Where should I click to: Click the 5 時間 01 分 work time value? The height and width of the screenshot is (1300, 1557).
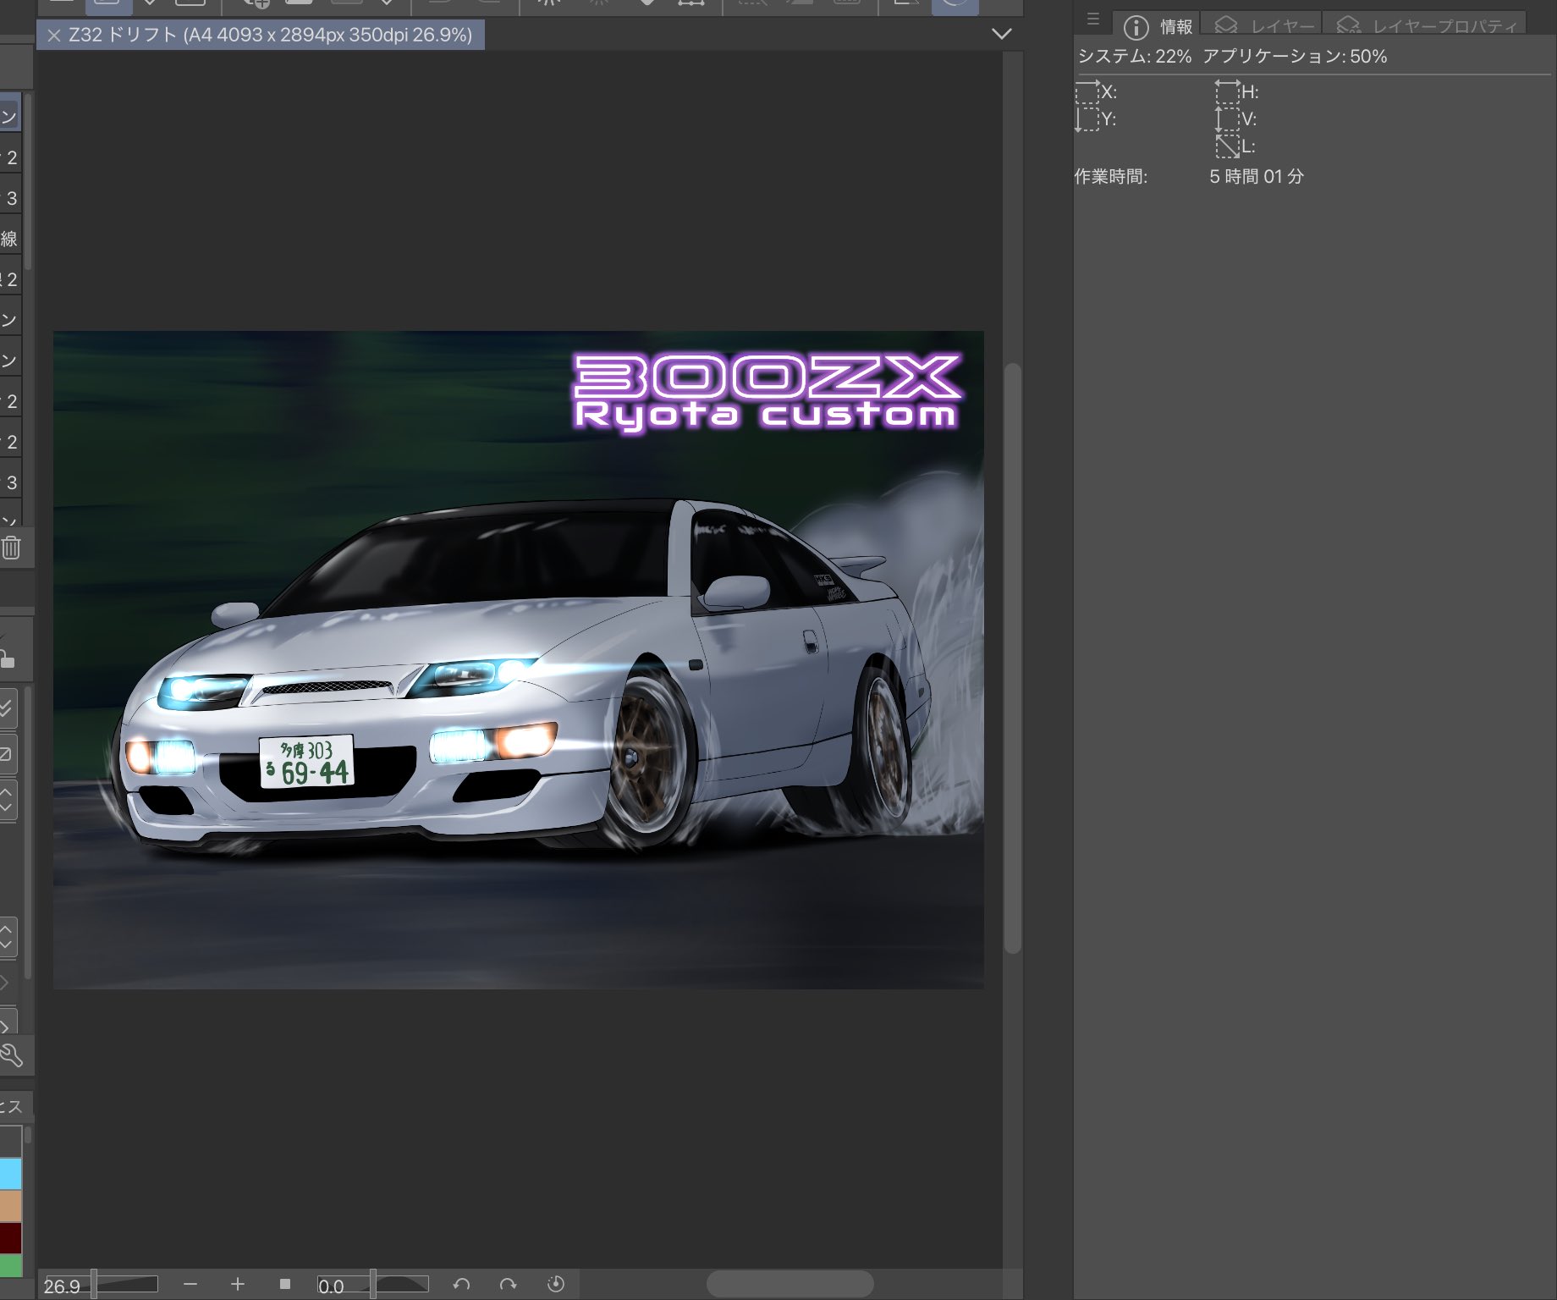(1257, 177)
